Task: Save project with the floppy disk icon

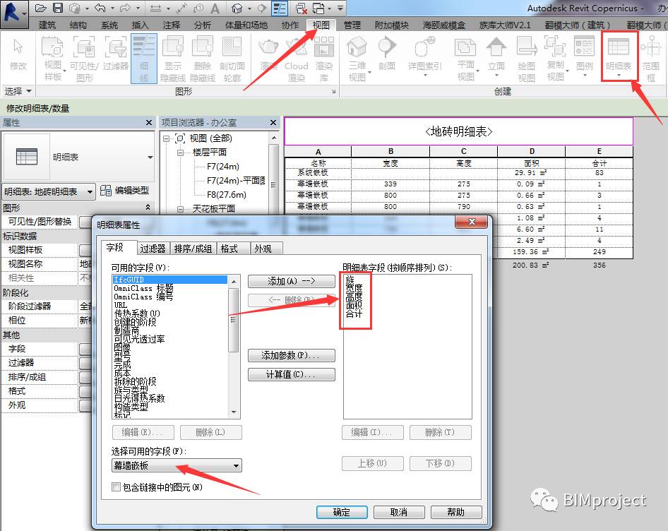Action: (57, 8)
